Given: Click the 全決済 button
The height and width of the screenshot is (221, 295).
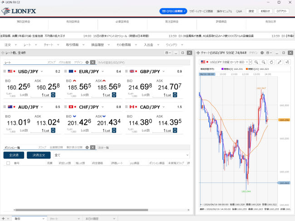Looking at the screenshot, I should [14, 155].
